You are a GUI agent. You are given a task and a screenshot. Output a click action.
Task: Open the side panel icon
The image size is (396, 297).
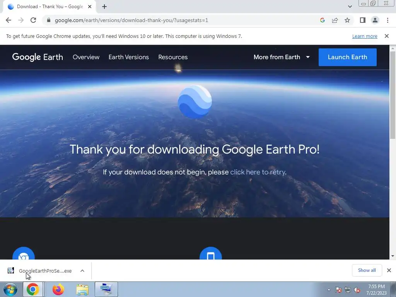tap(363, 20)
